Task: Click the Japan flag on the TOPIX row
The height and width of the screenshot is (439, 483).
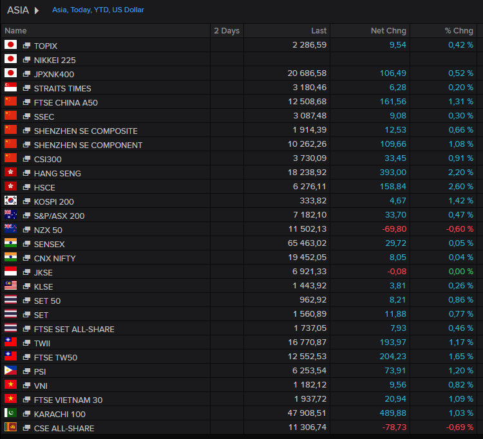Action: [x=10, y=45]
